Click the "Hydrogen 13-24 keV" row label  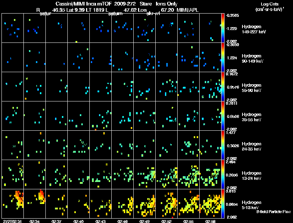pos(252,176)
